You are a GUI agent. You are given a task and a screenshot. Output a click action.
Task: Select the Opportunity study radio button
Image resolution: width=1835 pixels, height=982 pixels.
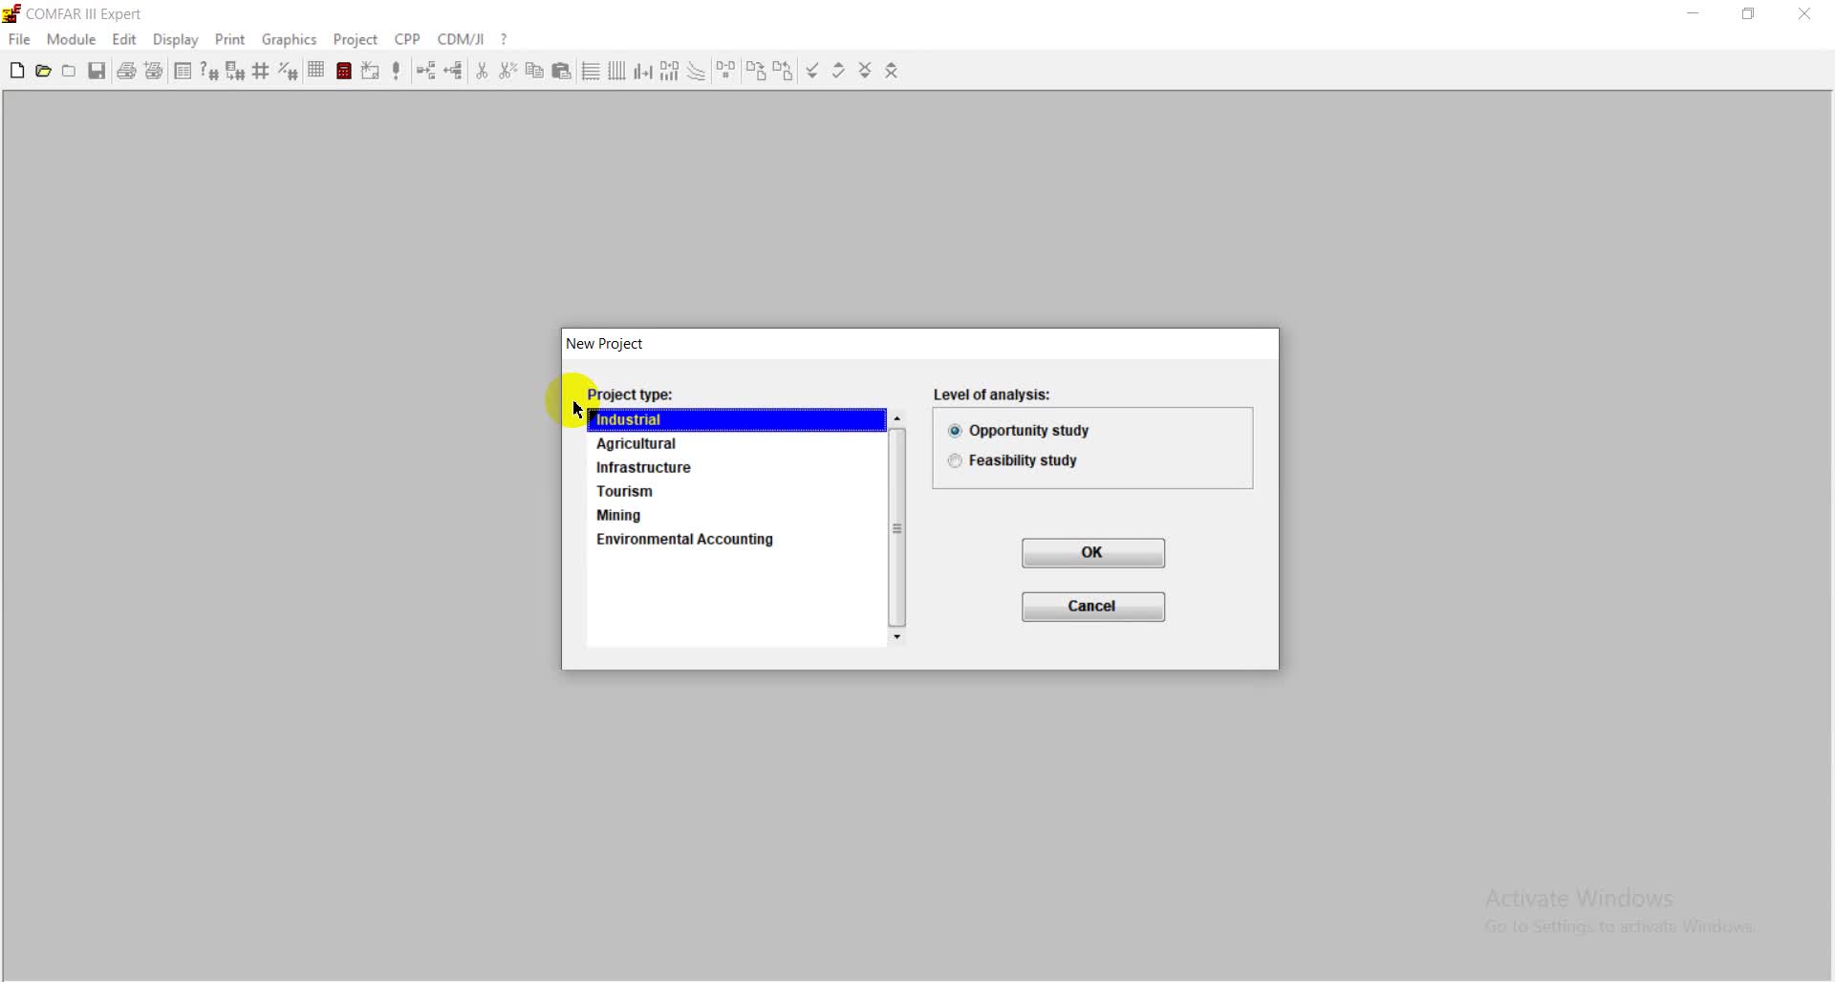coord(955,431)
